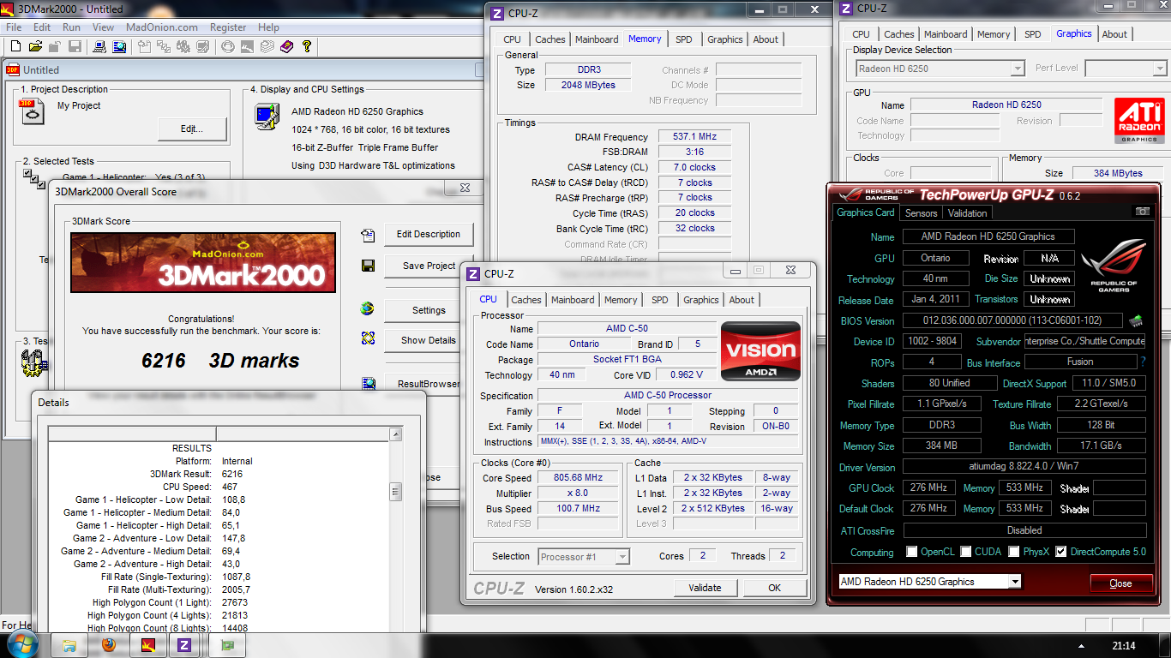Switch to Validation tab in GPU-Z
This screenshot has width=1171, height=658.
pos(968,212)
